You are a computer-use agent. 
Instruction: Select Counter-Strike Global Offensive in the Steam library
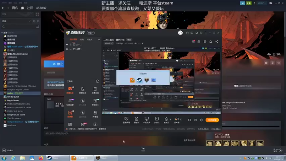click(20, 86)
